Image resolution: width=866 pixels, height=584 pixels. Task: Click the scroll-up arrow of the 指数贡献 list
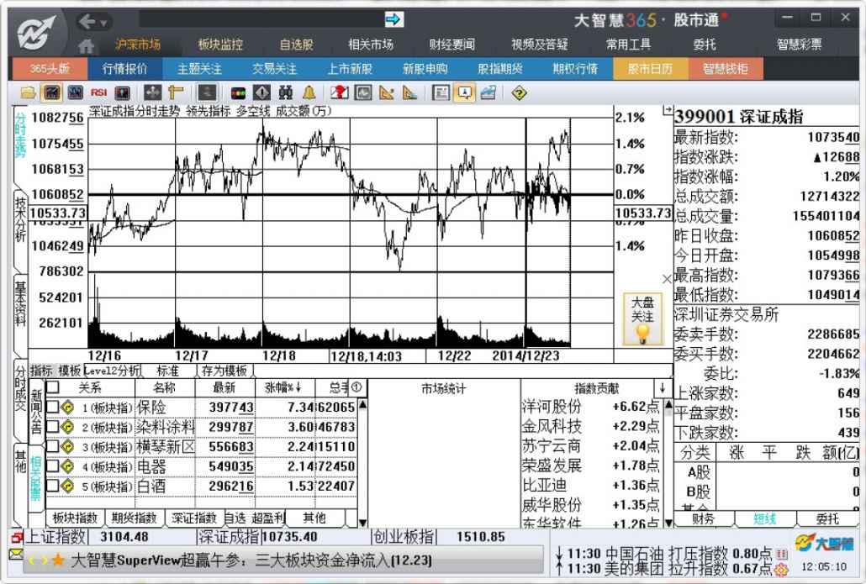[x=668, y=405]
